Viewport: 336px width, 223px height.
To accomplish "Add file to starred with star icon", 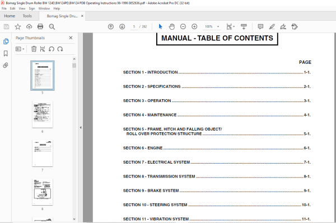I will pyautogui.click(x=18, y=26).
